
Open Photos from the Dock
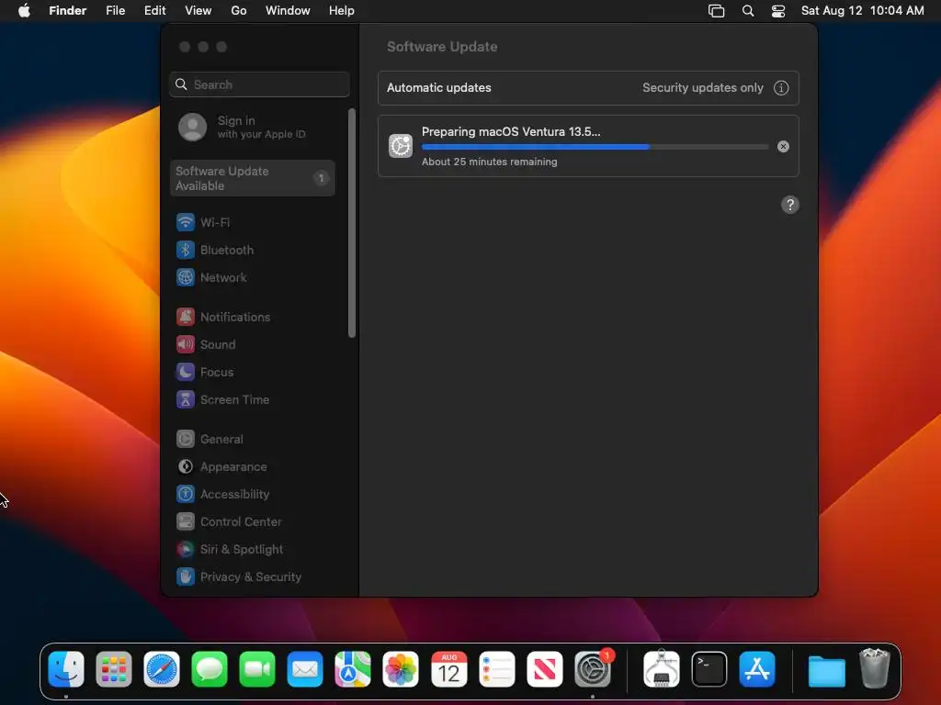click(401, 669)
